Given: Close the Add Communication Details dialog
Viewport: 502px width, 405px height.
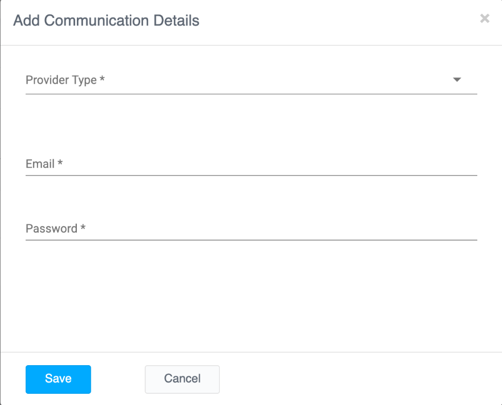Looking at the screenshot, I should [x=485, y=19].
